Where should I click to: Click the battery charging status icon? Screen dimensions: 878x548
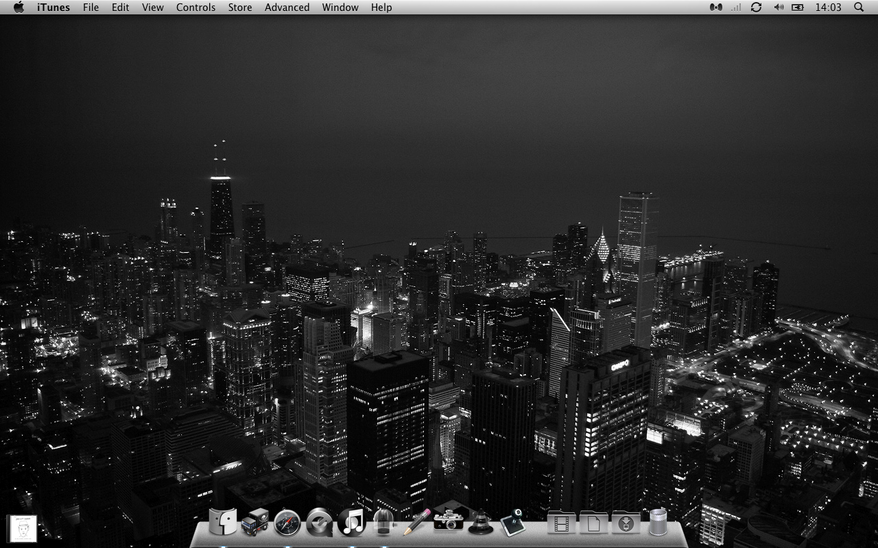pos(798,8)
